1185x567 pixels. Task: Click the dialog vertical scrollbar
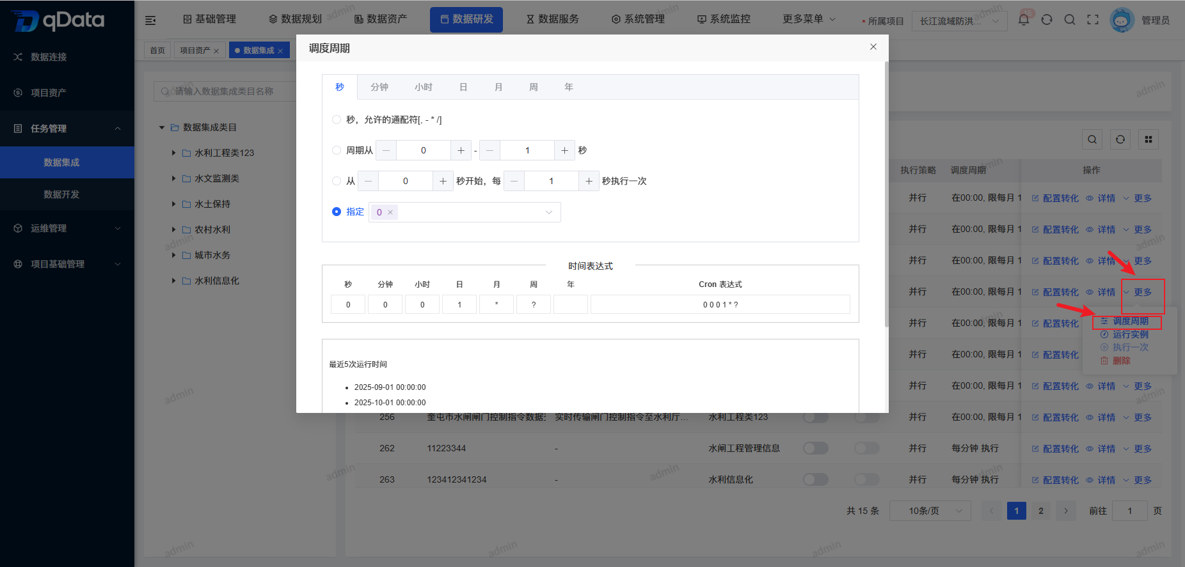[886, 194]
